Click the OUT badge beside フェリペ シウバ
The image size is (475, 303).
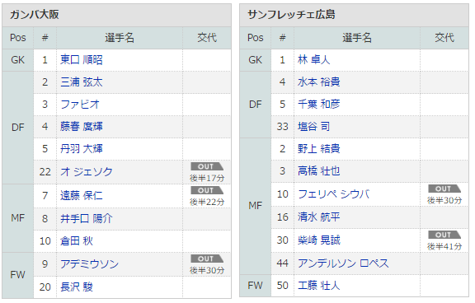click(x=444, y=189)
